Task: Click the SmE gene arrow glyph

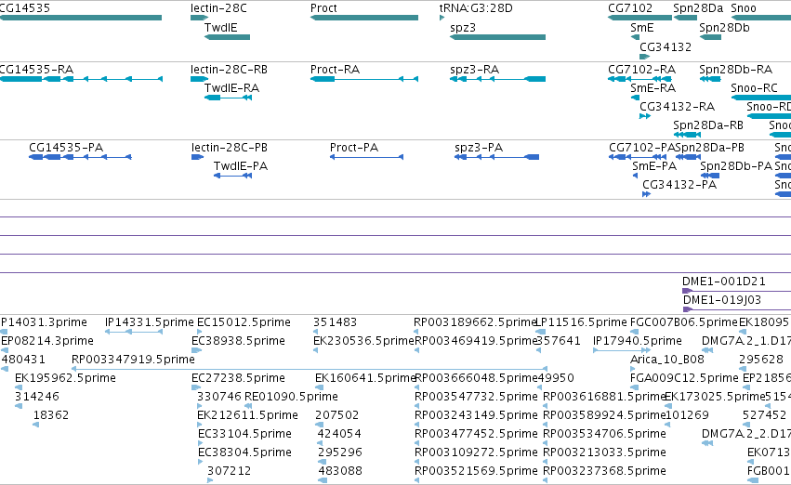Action: (635, 37)
